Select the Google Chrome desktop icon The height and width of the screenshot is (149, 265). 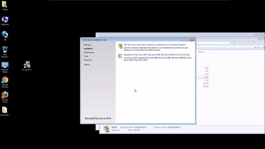[x=5, y=82]
